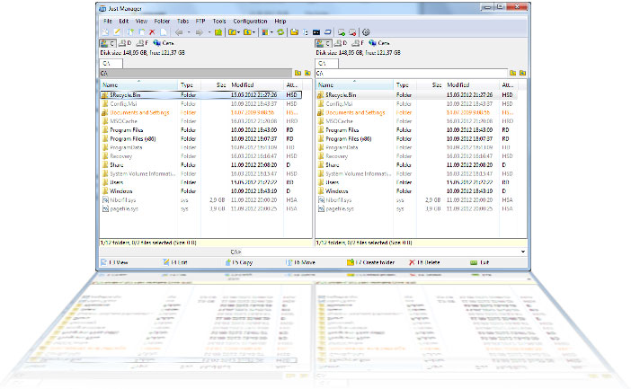Select Program Files (x86) folder in left panel
Screen dimensions: 631x389
coord(135,139)
